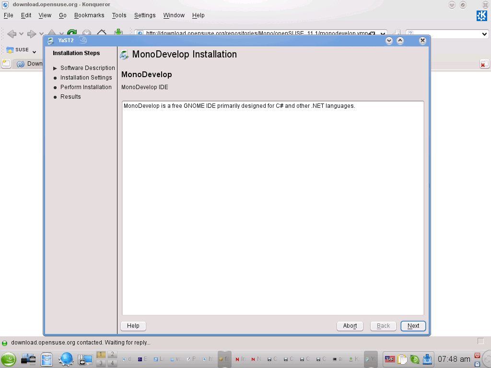Screen dimensions: 491x368
Task: Switch to virtual desktop 2
Action: pyautogui.click(x=112, y=355)
